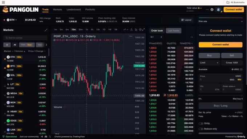Select the EDGE market coin icon
Image resolution: width=247 pixels, height=139 pixels.
8,121
